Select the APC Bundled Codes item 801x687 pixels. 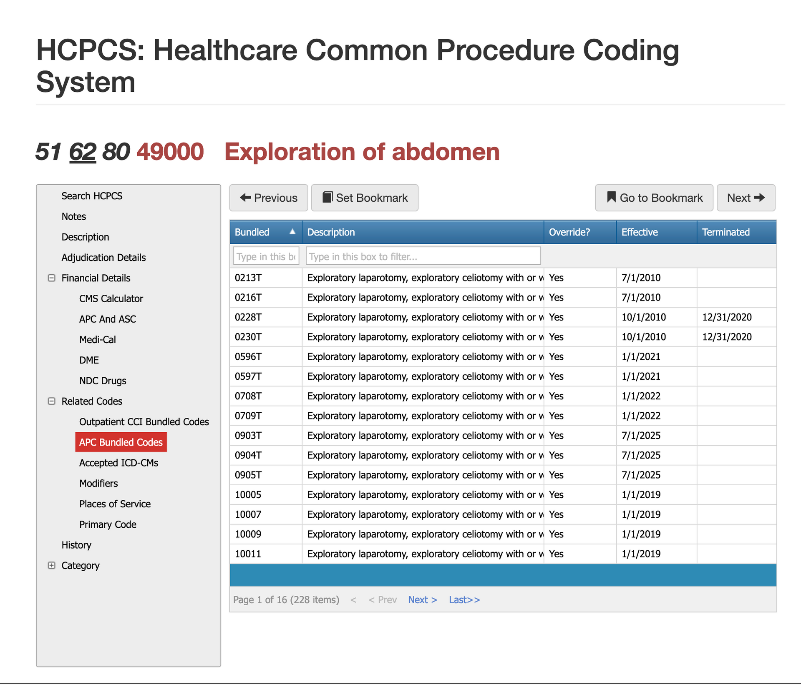(121, 442)
